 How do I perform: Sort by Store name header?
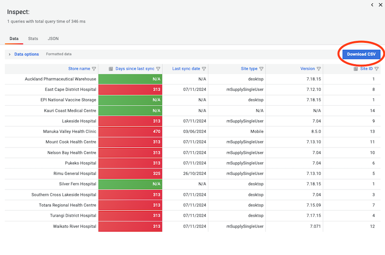tap(79, 69)
